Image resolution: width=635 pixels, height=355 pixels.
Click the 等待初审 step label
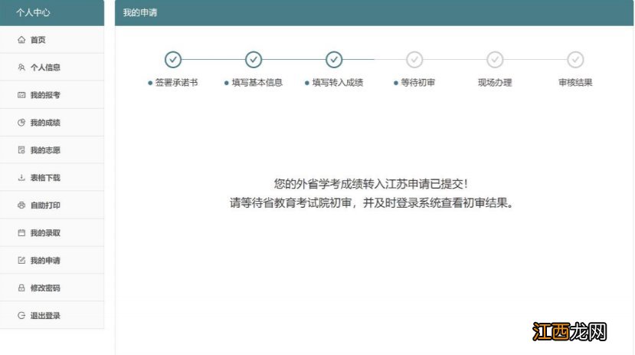pos(418,83)
